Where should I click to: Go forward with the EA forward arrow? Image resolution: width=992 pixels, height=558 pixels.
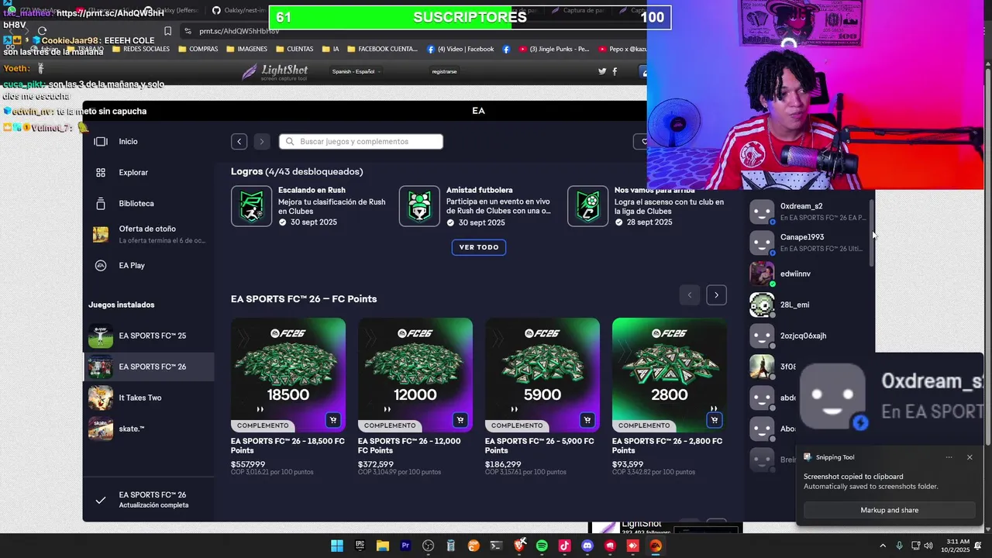click(x=262, y=141)
